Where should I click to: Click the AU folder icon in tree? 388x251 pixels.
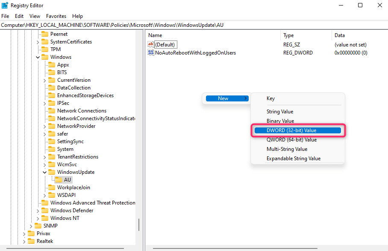pos(59,179)
